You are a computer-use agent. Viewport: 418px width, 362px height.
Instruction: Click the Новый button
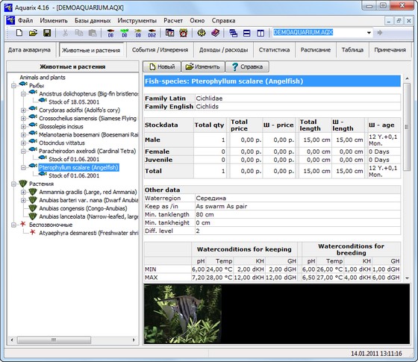click(x=162, y=66)
